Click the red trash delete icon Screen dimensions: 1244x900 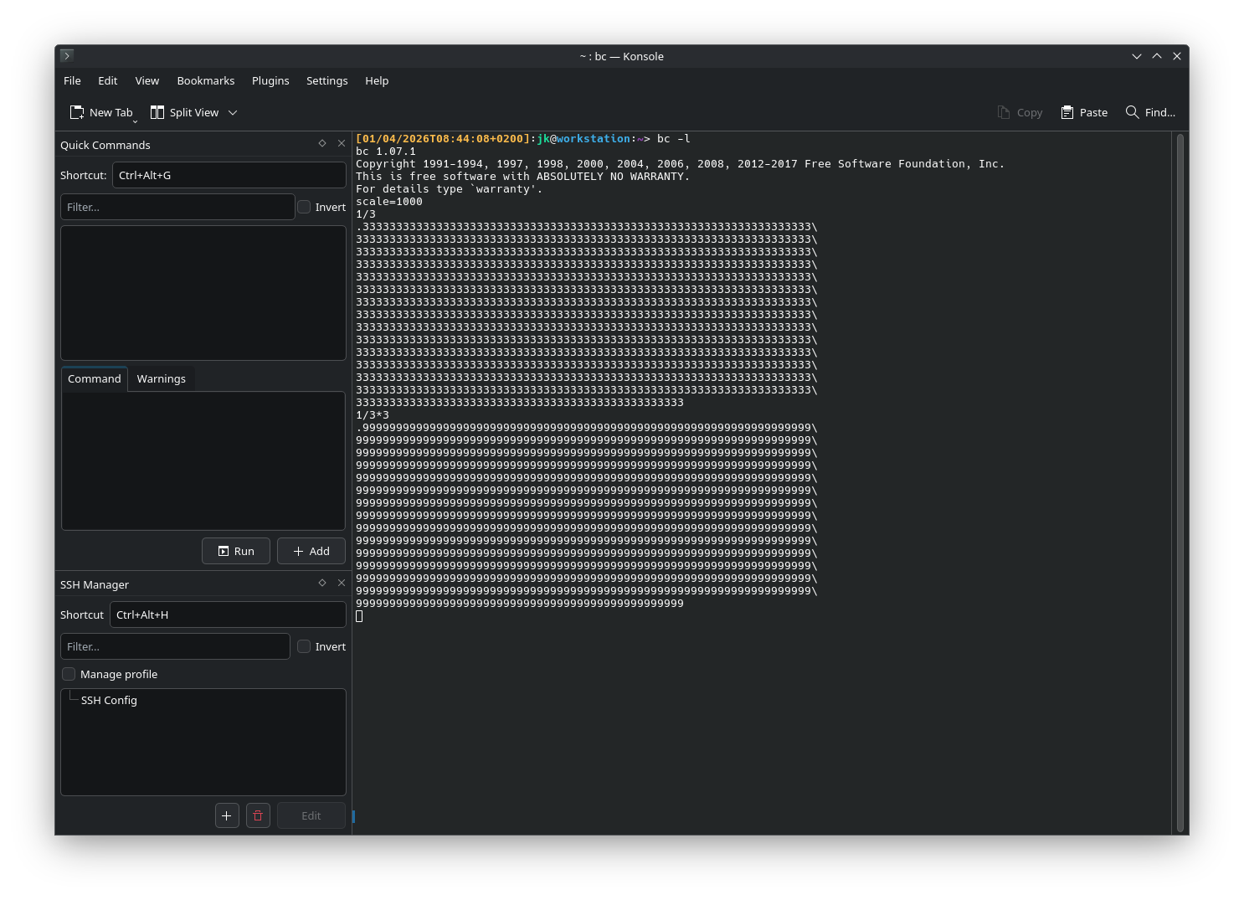pyautogui.click(x=258, y=815)
